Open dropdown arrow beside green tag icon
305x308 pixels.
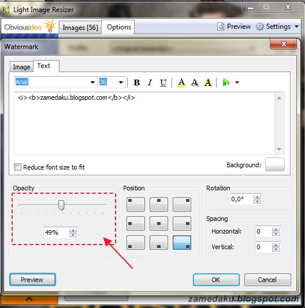tap(237, 82)
